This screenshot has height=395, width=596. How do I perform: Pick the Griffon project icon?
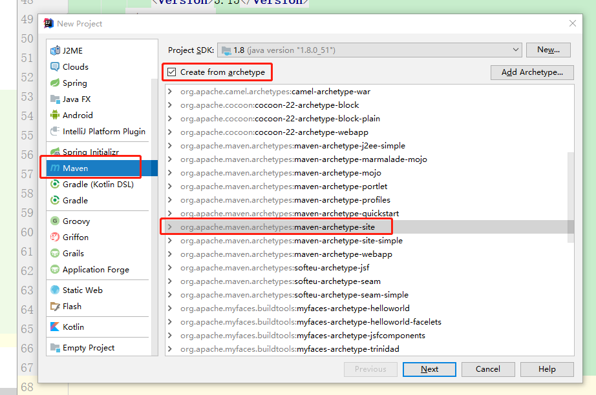point(55,237)
